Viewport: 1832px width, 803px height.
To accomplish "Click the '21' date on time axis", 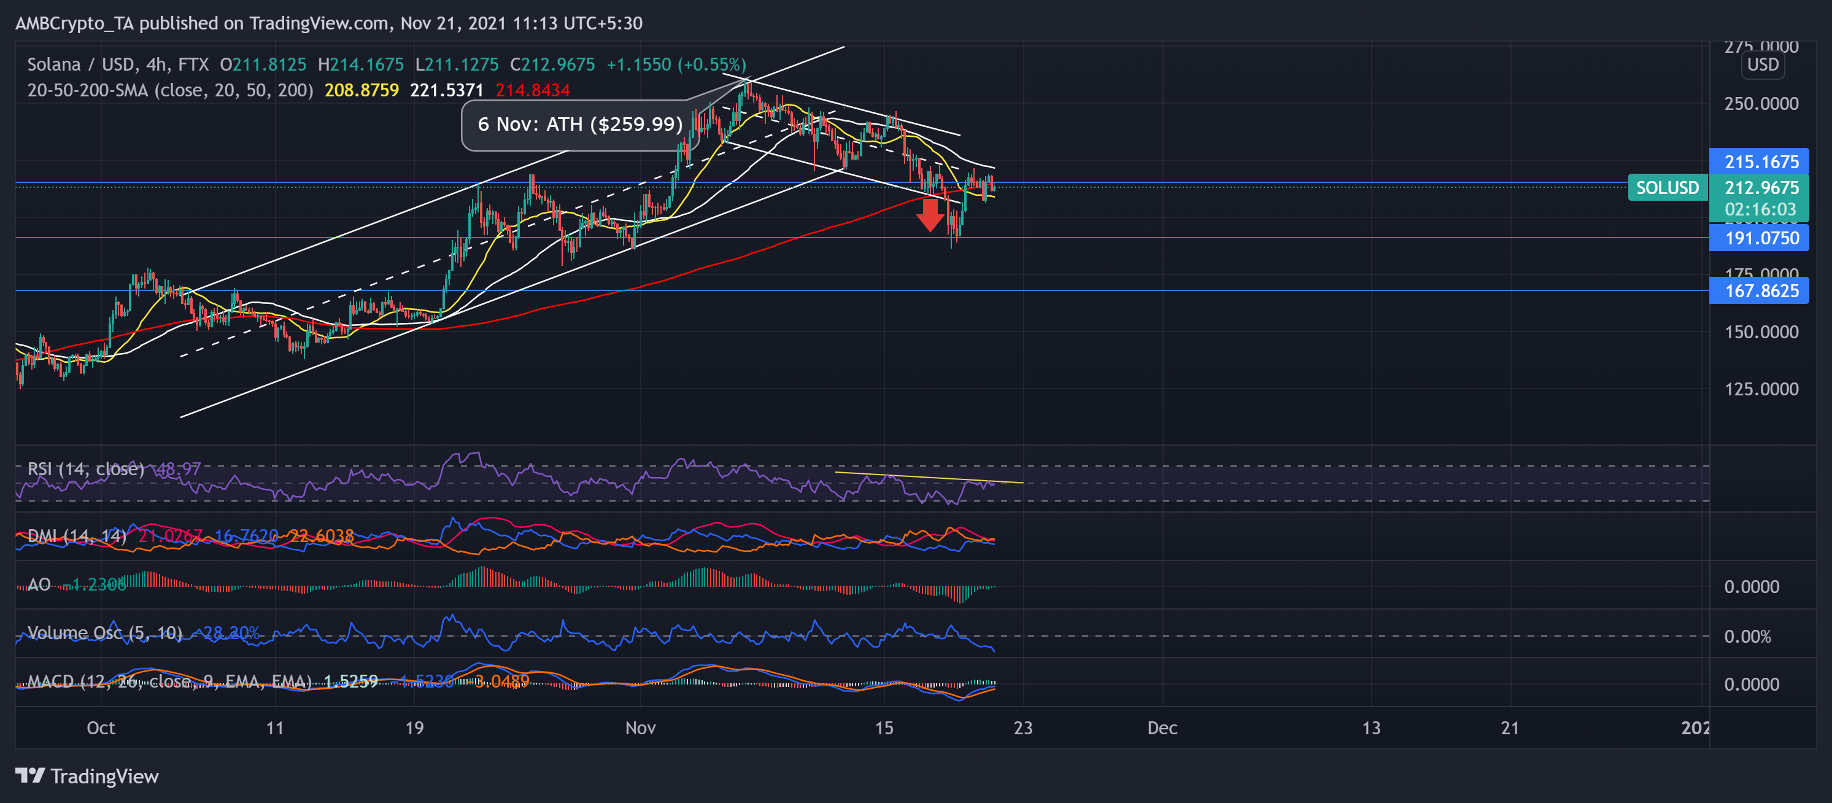I will tap(1510, 727).
